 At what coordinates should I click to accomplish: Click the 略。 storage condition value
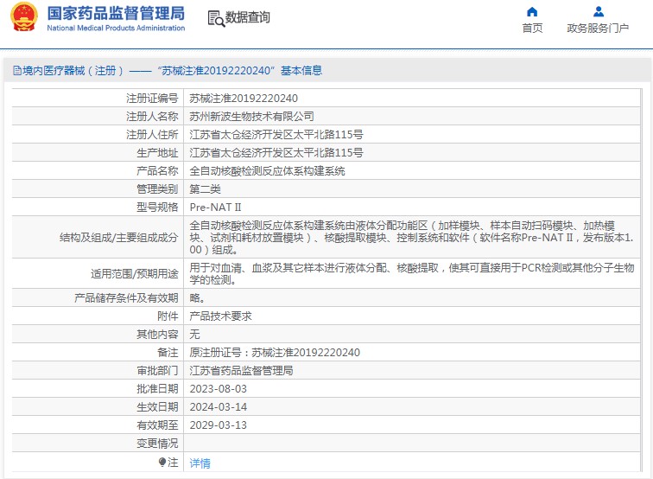point(197,298)
